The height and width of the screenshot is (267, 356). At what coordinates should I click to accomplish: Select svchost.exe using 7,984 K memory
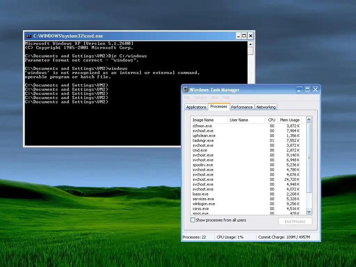[248, 131]
